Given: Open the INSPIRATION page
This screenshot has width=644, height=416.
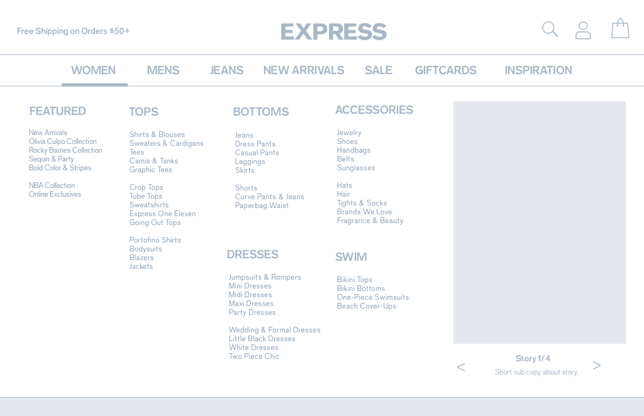Looking at the screenshot, I should pos(538,70).
